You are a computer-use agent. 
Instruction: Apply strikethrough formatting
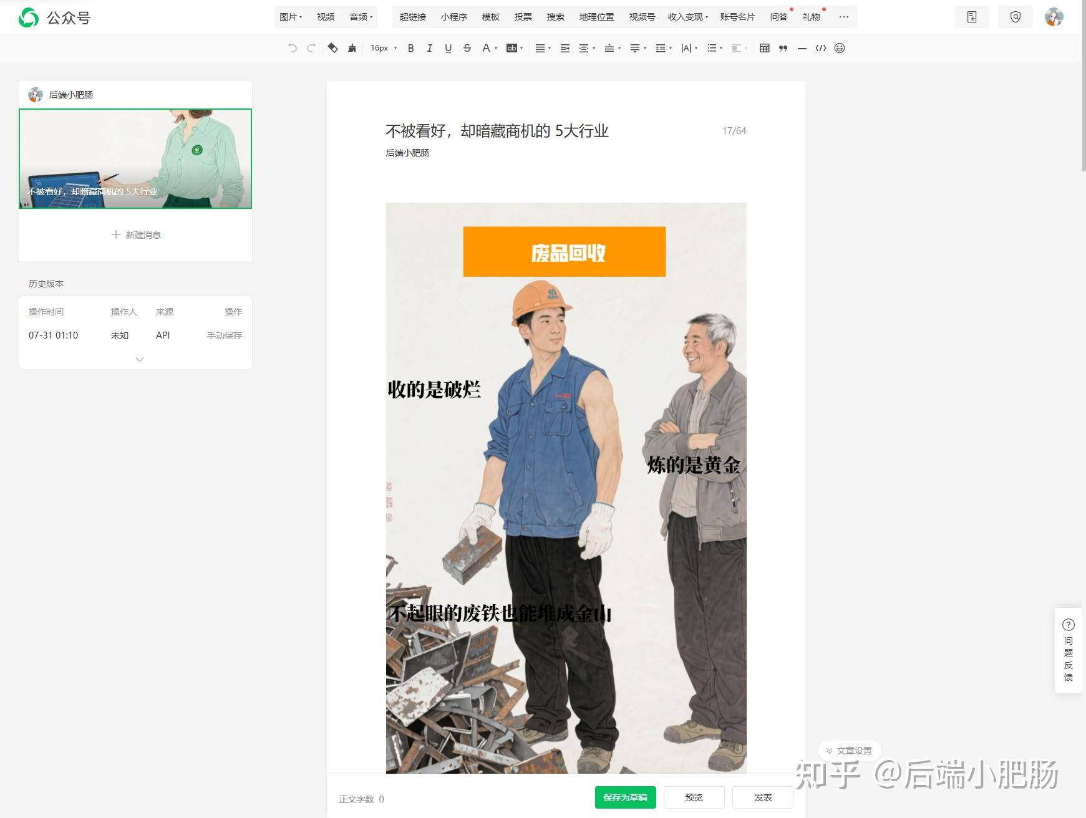click(467, 48)
